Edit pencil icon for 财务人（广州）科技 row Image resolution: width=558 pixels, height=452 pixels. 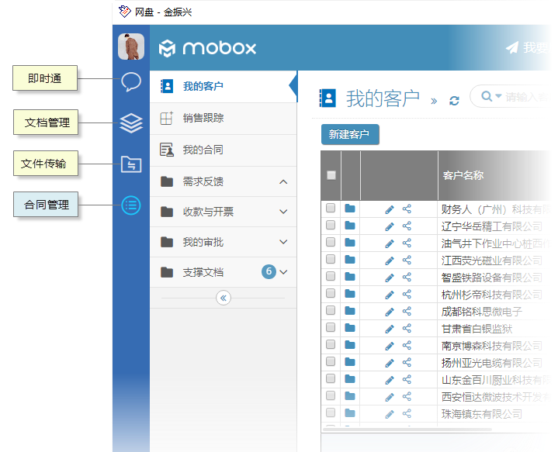(390, 209)
